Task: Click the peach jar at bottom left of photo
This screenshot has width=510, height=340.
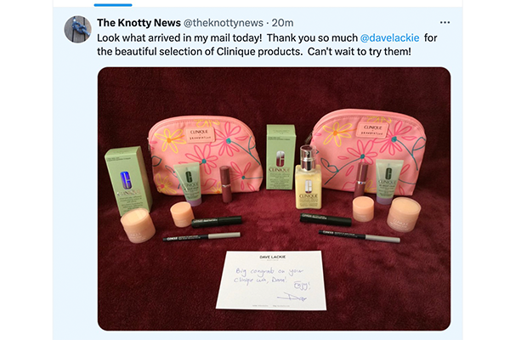Action: point(138,225)
